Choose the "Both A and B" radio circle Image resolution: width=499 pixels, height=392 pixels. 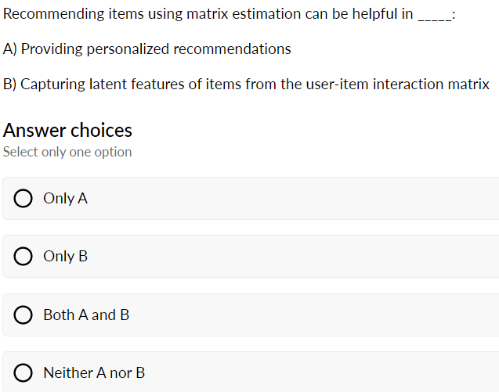23,315
